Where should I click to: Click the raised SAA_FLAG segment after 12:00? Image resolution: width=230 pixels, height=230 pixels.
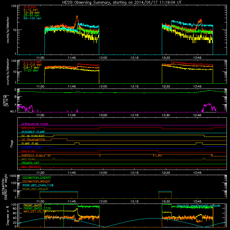click(129, 151)
